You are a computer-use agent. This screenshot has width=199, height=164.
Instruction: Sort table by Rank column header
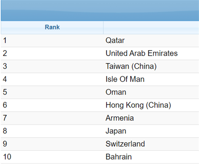(x=52, y=27)
